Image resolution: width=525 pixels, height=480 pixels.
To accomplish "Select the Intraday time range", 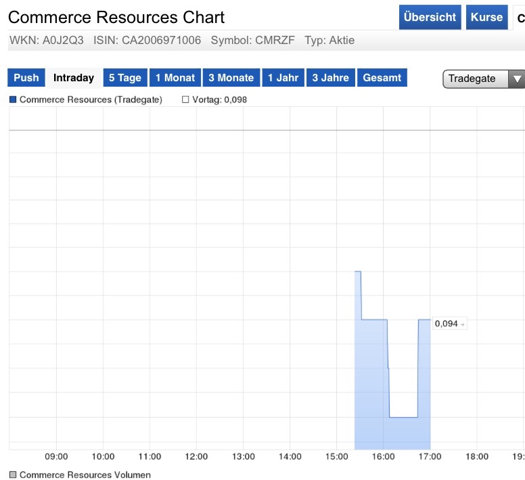I will click(x=74, y=78).
